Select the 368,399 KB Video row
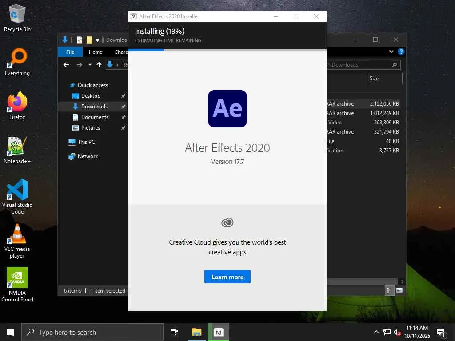455x341 pixels. coord(363,123)
